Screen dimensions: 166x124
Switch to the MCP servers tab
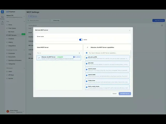point(32,16)
